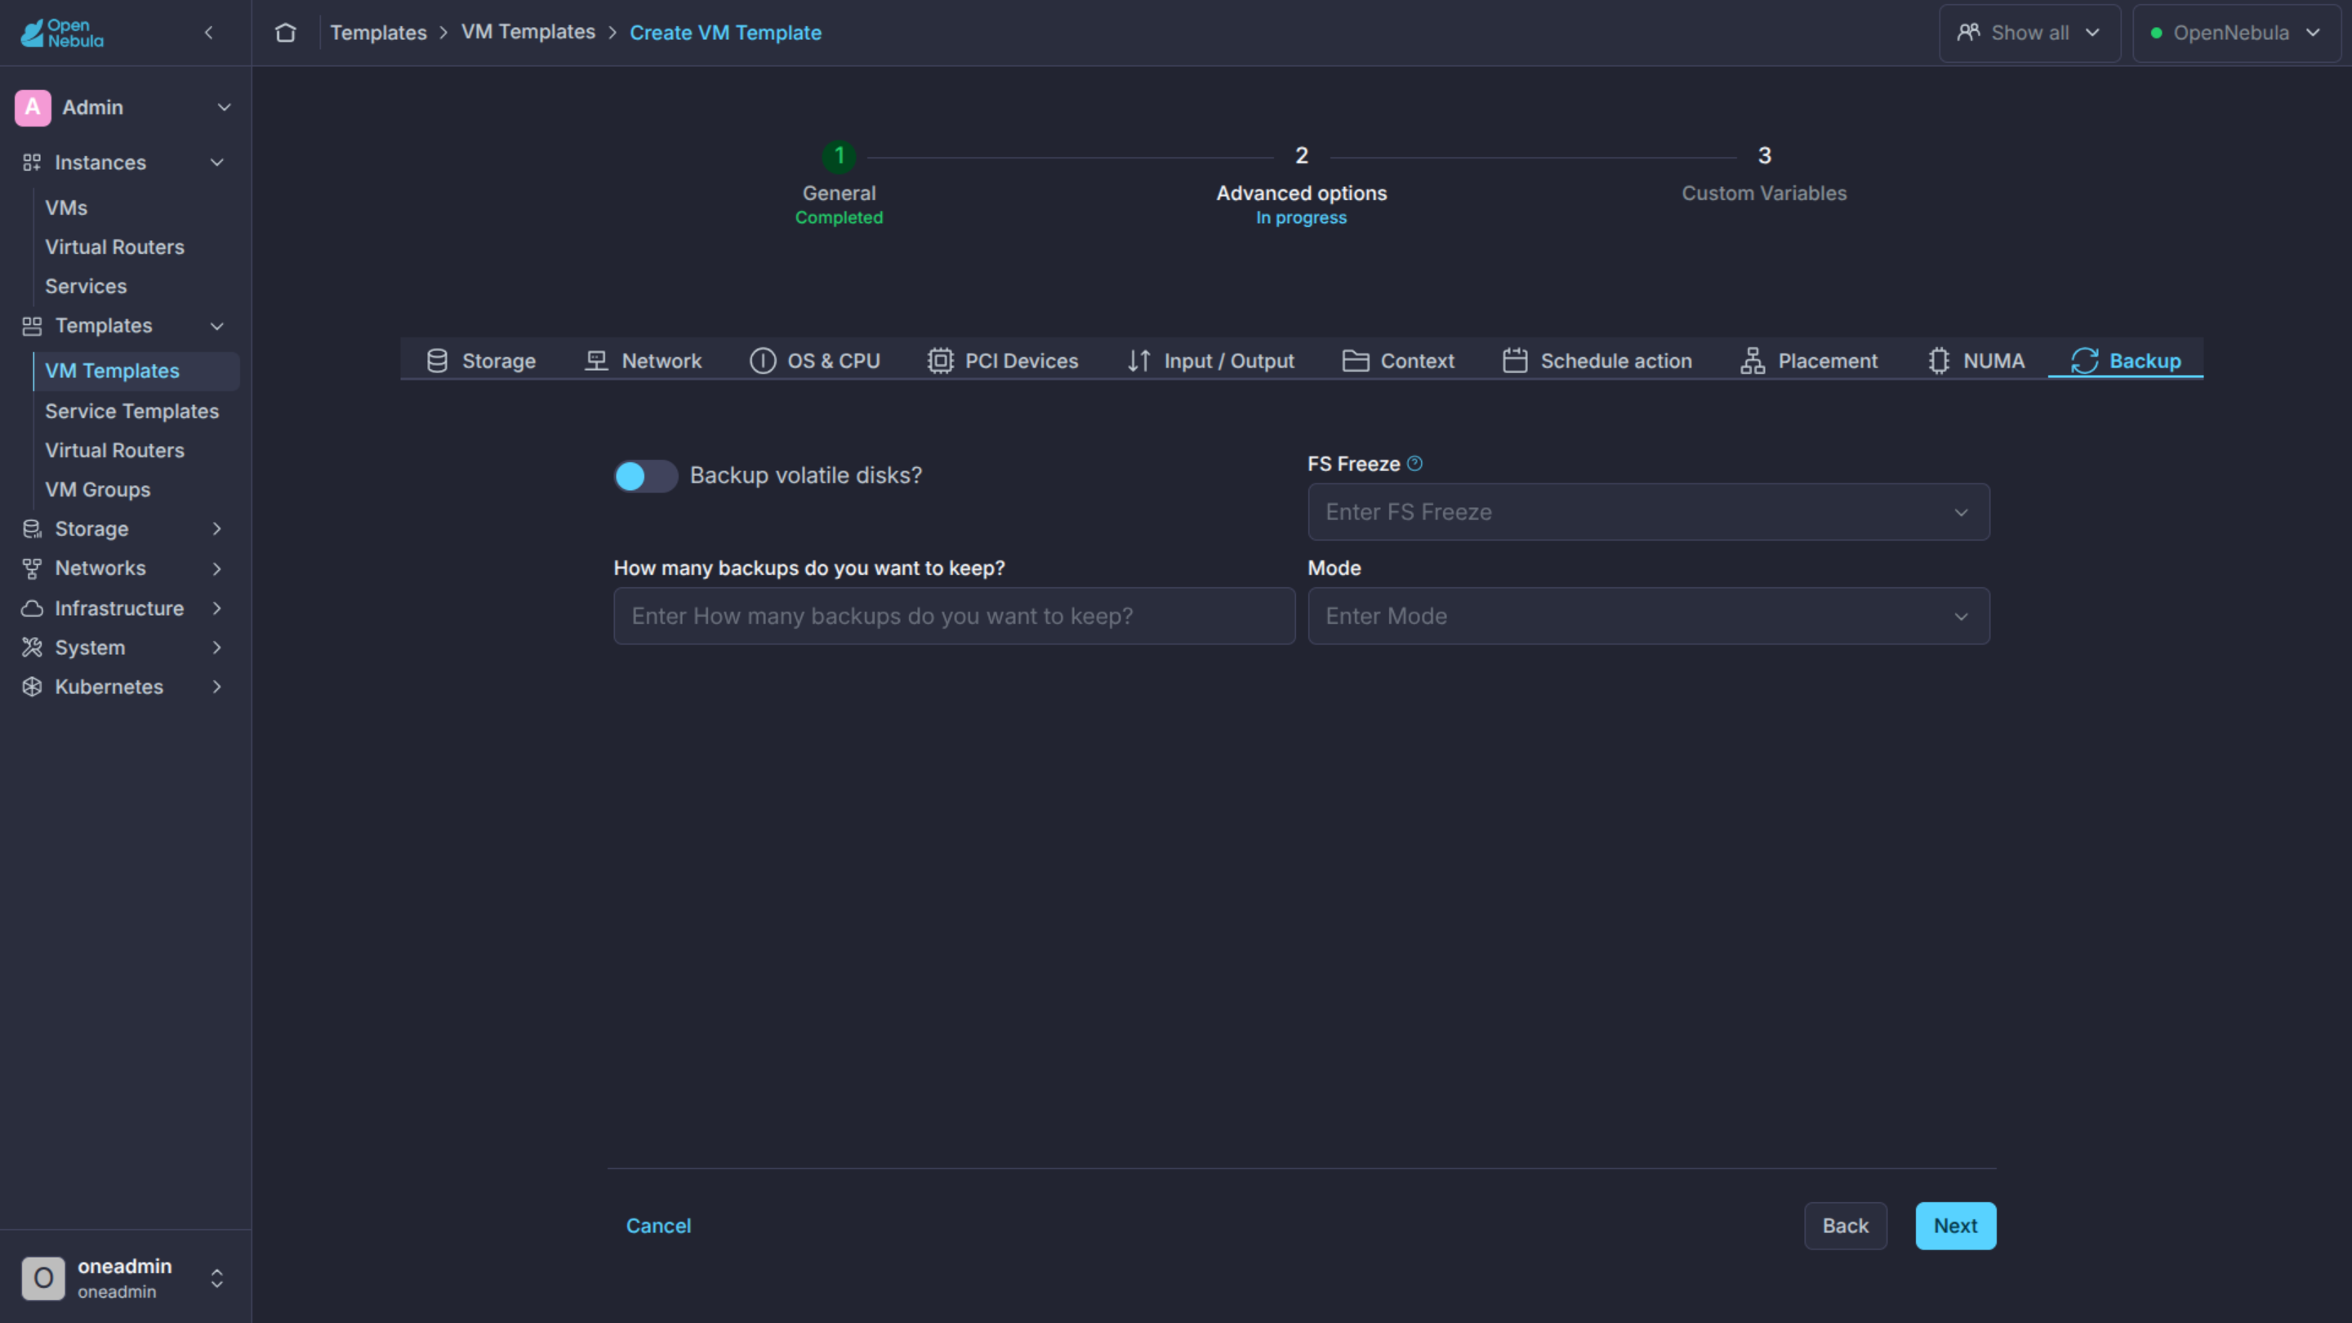Click the Storage database icon in sidebar
Viewport: 2352px width, 1323px height.
click(x=32, y=528)
